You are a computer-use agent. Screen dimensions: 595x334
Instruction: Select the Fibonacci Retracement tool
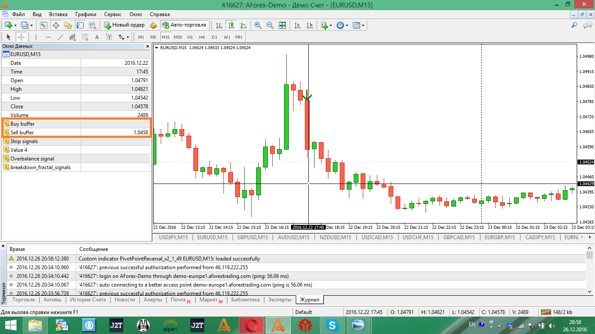(85, 37)
